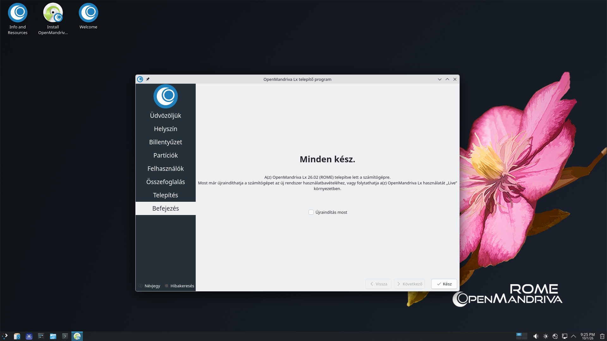Click the OpenMandriva logo in the installer sidebar
The height and width of the screenshot is (341, 607).
pos(166,96)
